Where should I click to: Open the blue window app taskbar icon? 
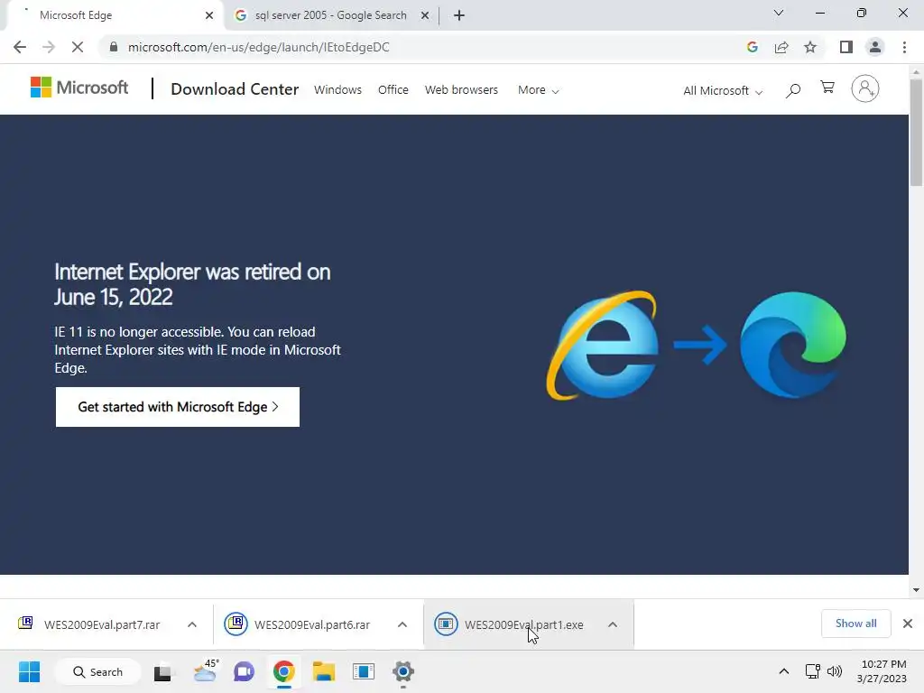(x=364, y=671)
